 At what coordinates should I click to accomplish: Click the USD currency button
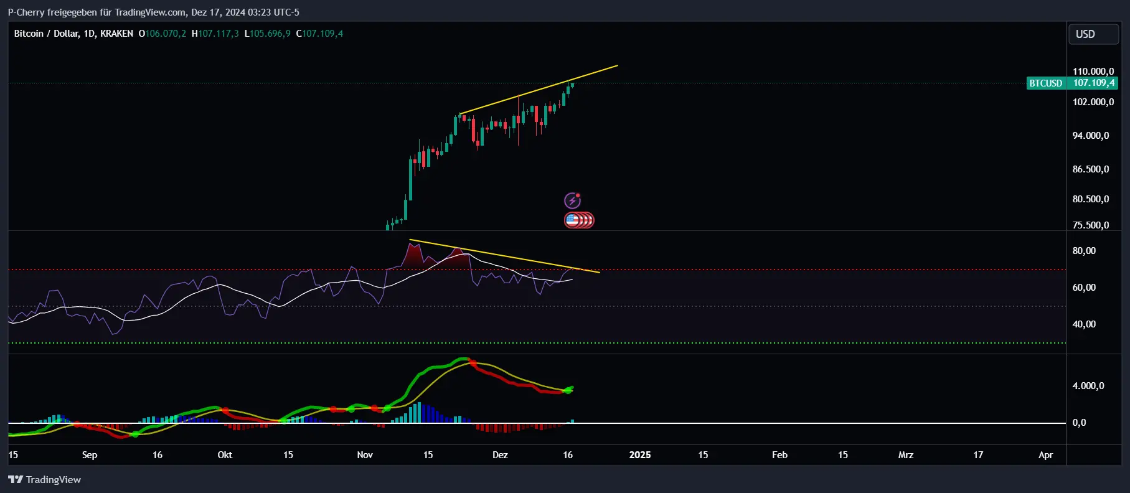click(1093, 34)
